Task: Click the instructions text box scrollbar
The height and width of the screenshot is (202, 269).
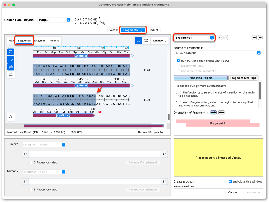Action: [260, 91]
